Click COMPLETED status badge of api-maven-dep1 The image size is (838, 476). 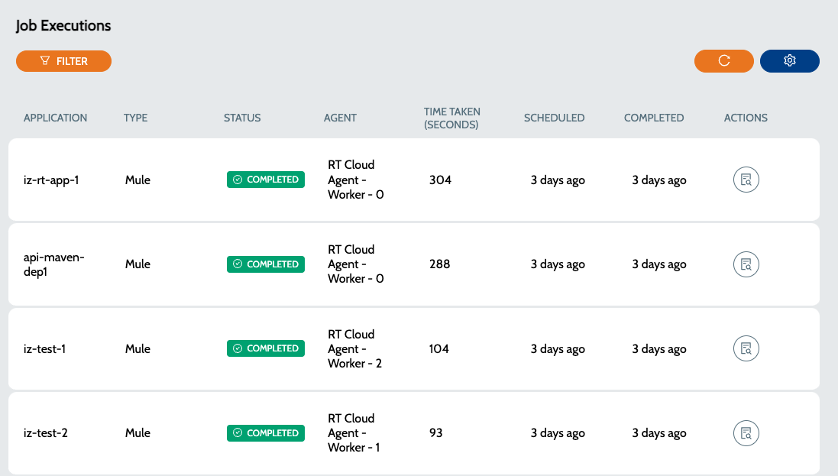(x=266, y=264)
